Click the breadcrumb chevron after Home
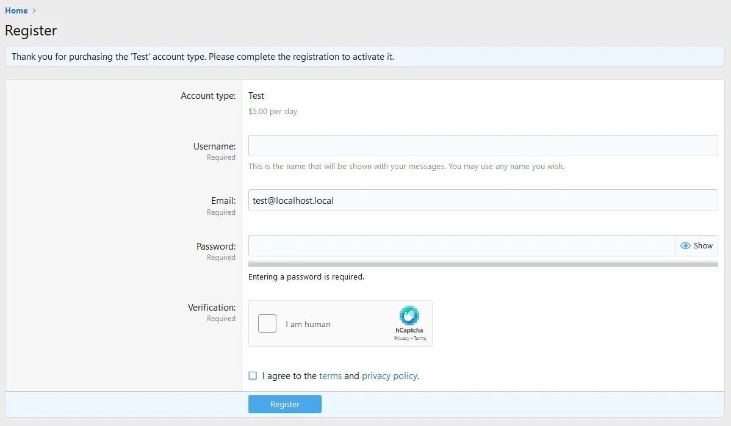This screenshot has height=426, width=731. (34, 11)
